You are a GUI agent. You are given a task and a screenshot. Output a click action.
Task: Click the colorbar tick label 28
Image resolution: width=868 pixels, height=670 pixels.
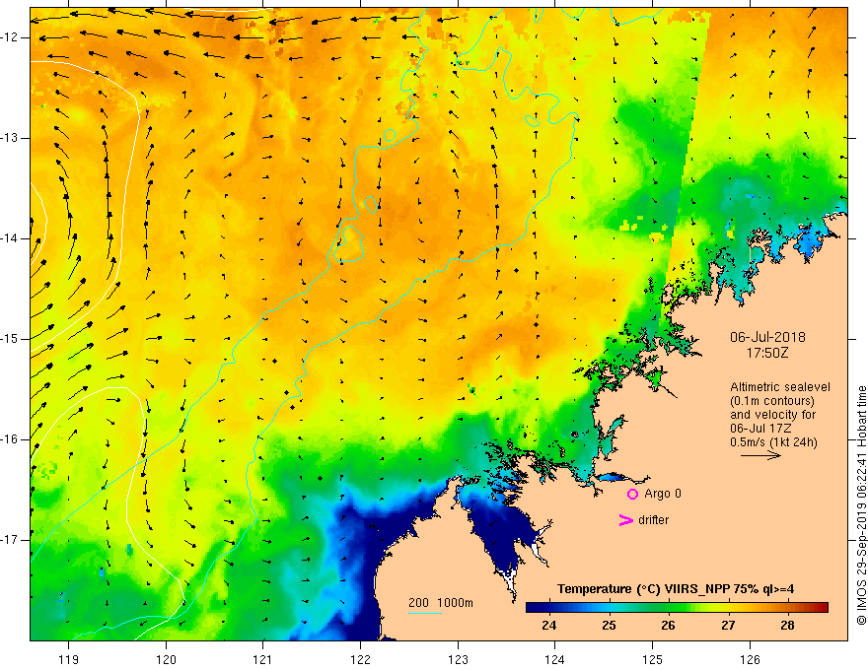click(787, 626)
